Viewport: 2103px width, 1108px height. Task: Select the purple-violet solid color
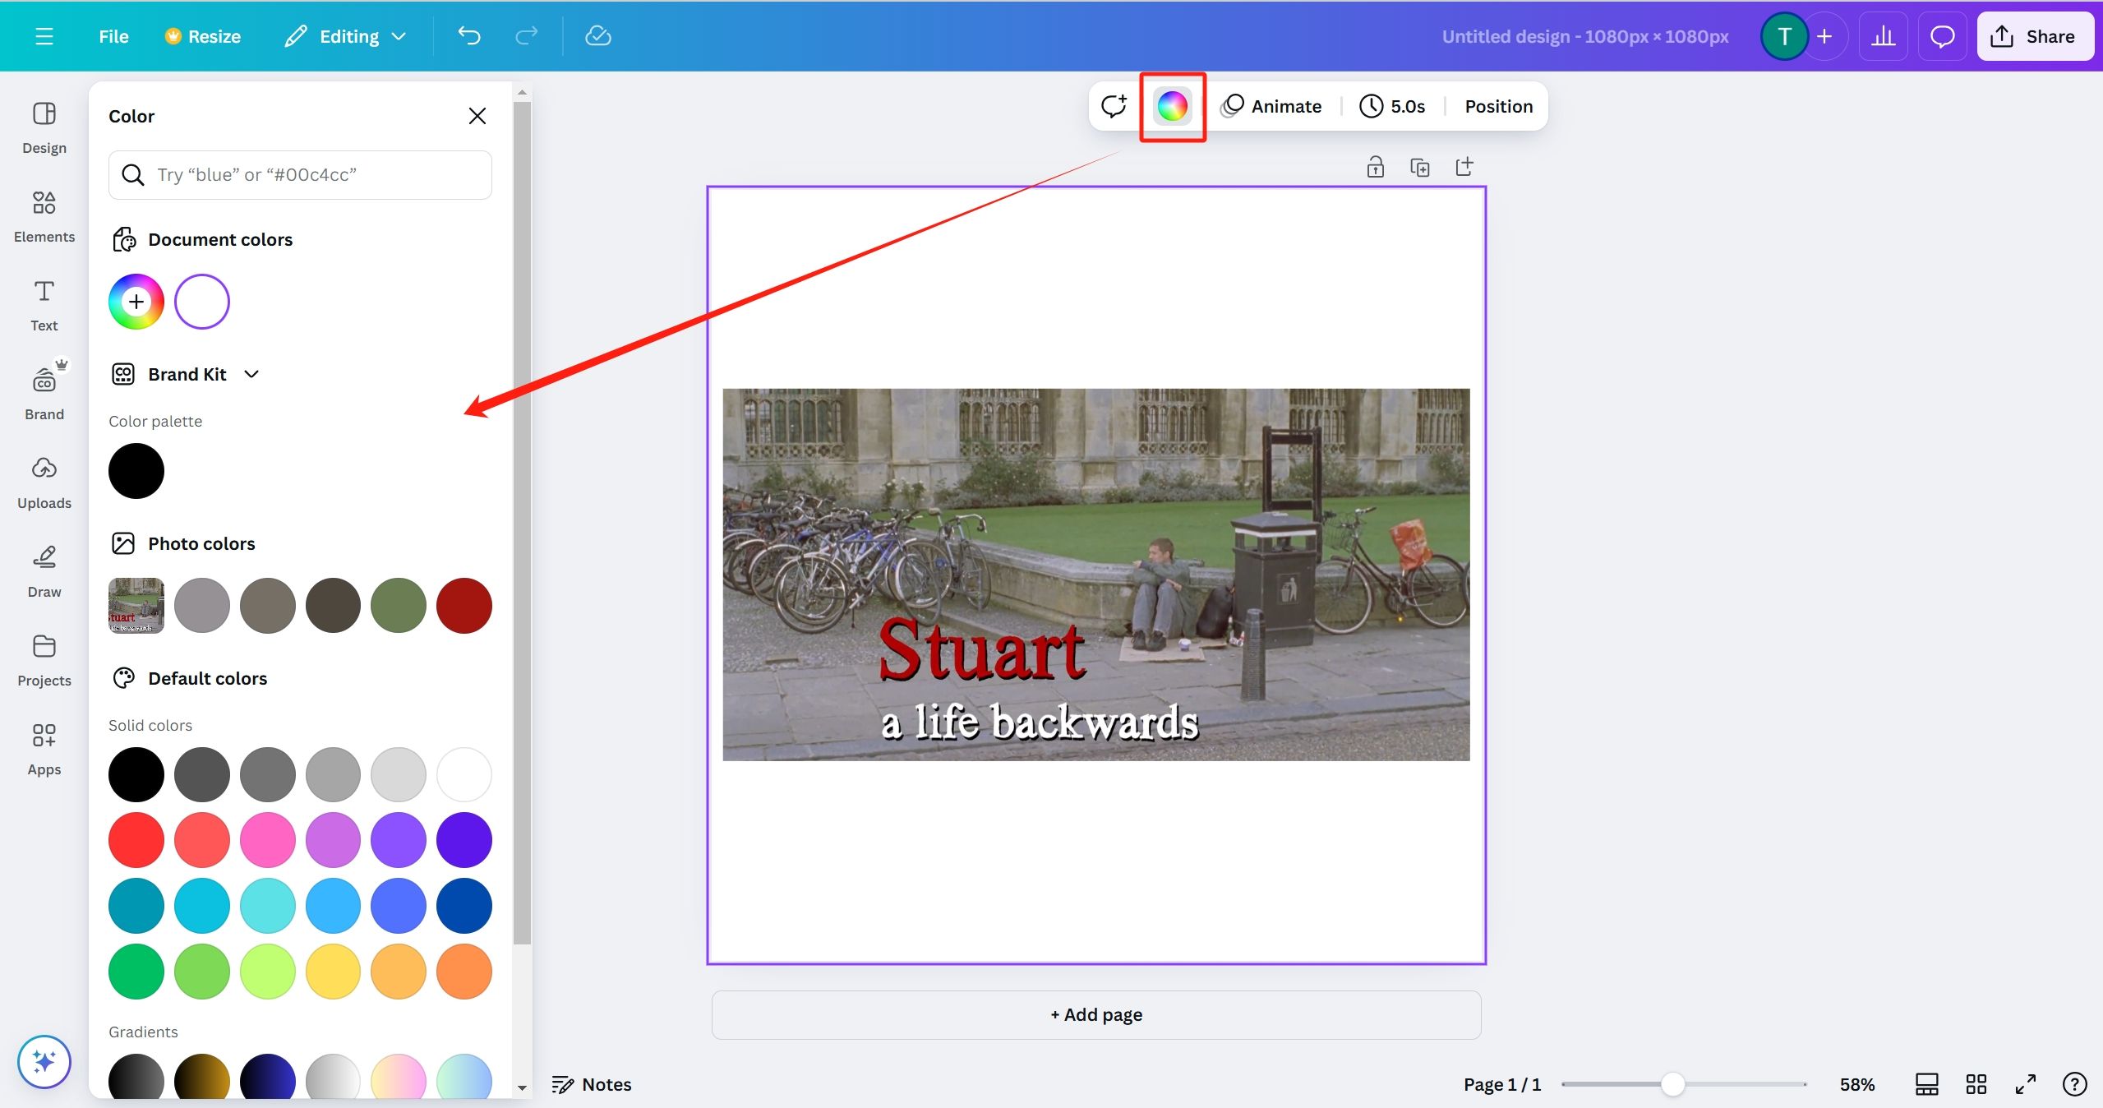tap(399, 840)
